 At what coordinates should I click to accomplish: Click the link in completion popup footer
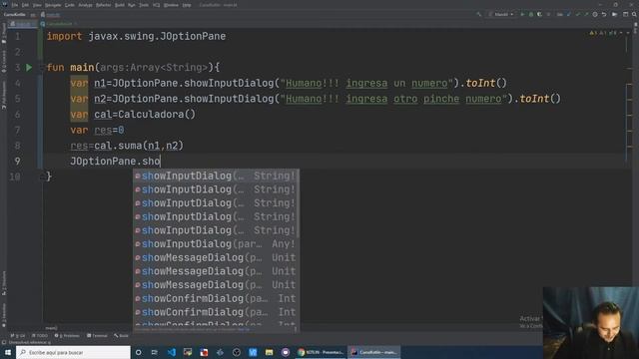244,329
